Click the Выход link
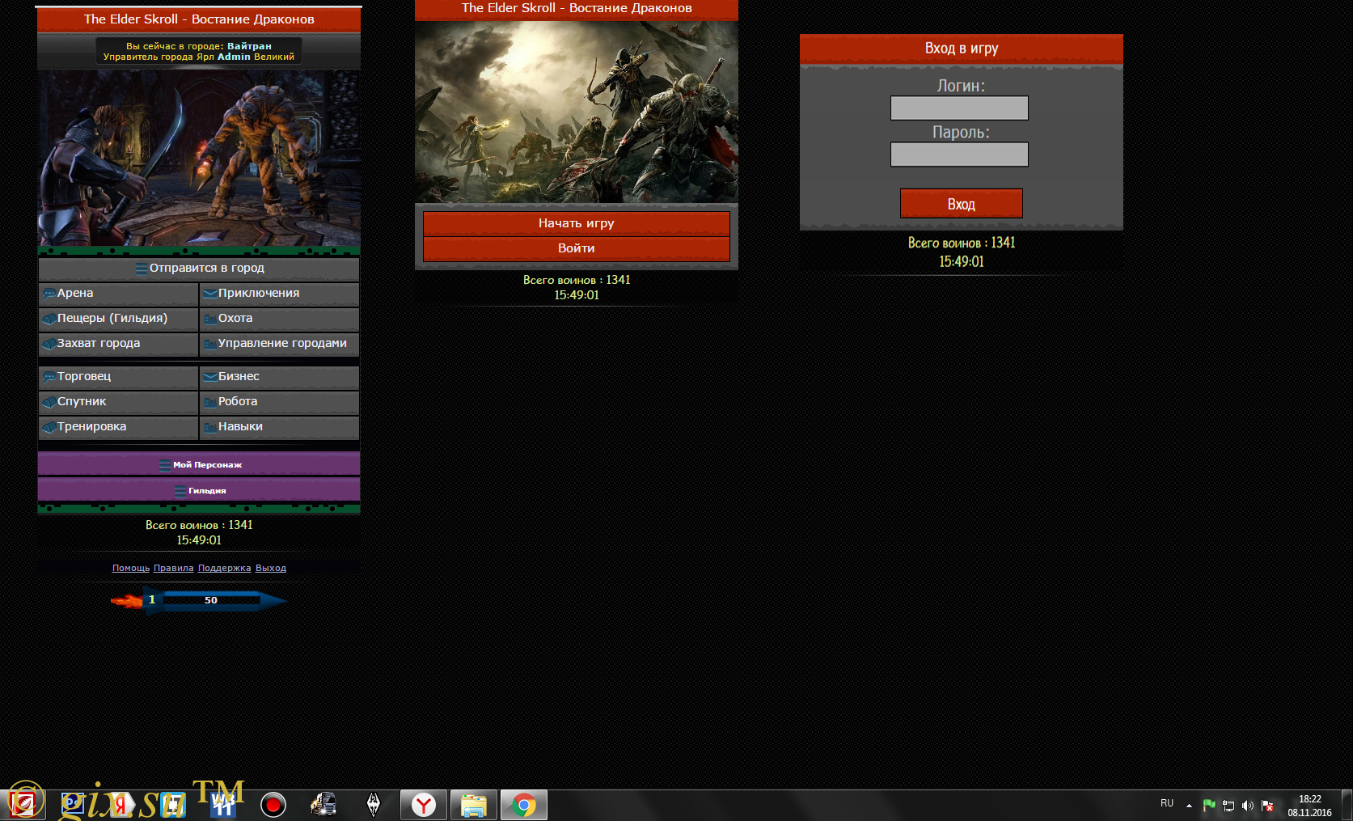Screen dimensions: 1353x821 pyautogui.click(x=271, y=569)
